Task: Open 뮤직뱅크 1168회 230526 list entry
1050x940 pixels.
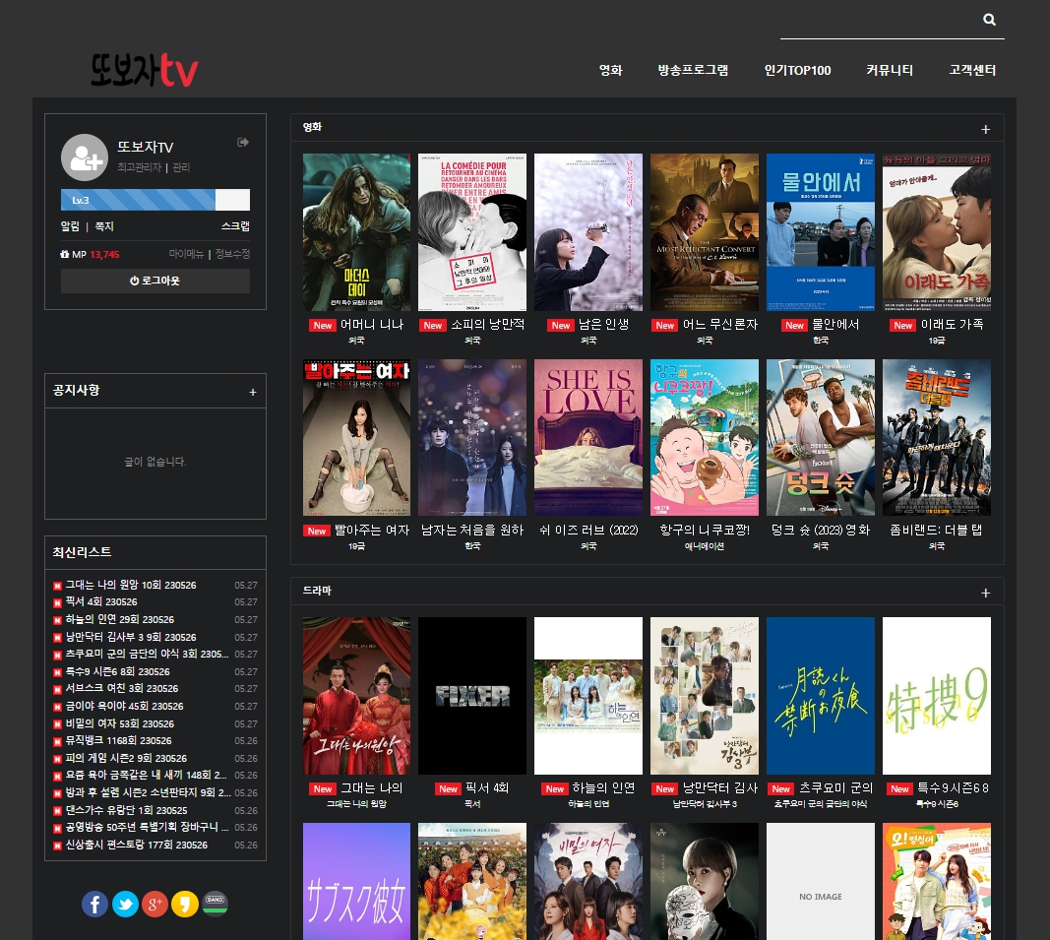Action: (118, 740)
